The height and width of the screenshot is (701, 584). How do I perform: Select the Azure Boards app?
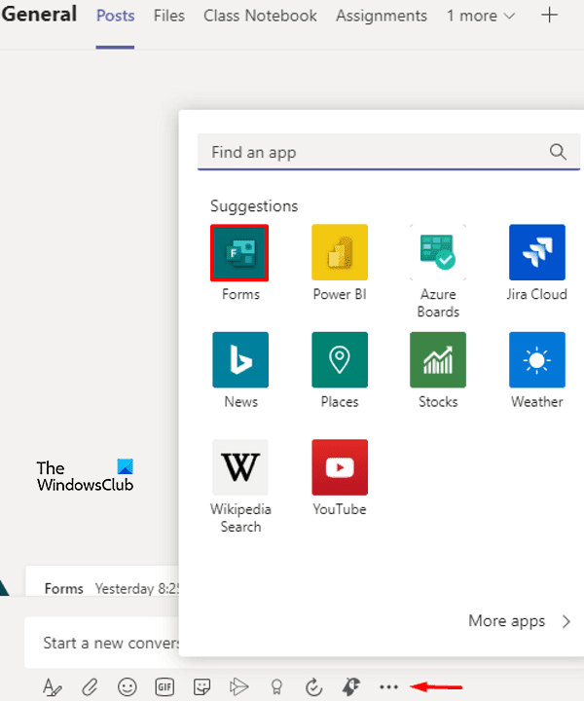click(x=438, y=252)
